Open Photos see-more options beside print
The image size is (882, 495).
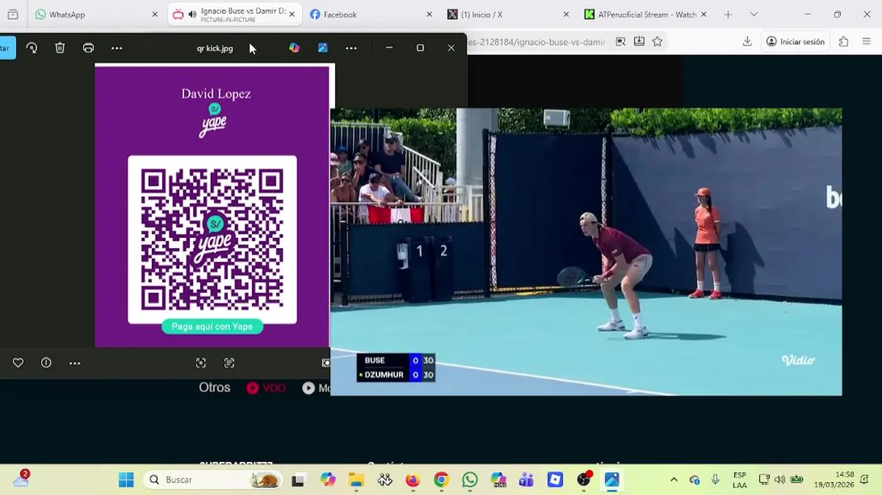coord(117,48)
